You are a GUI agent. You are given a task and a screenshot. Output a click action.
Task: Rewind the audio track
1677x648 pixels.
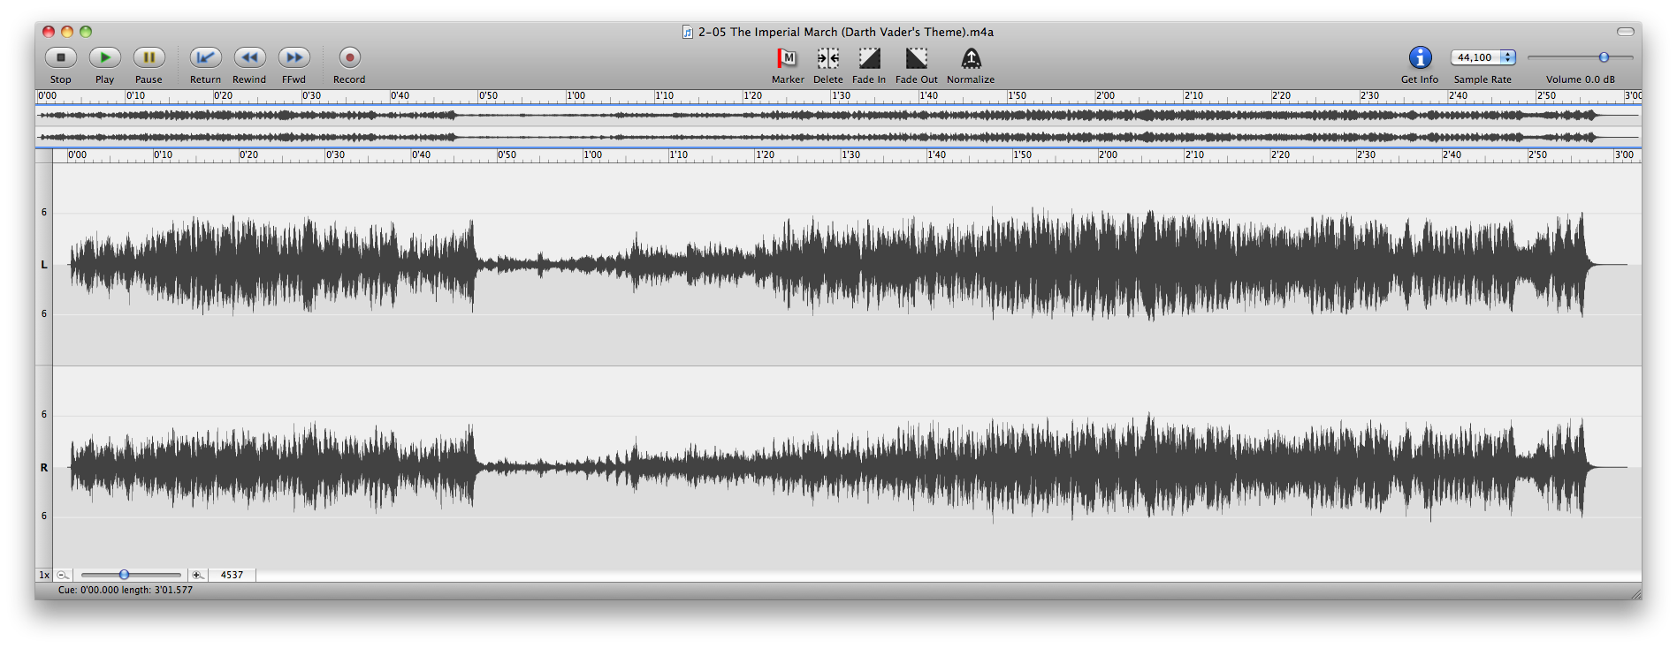point(250,57)
